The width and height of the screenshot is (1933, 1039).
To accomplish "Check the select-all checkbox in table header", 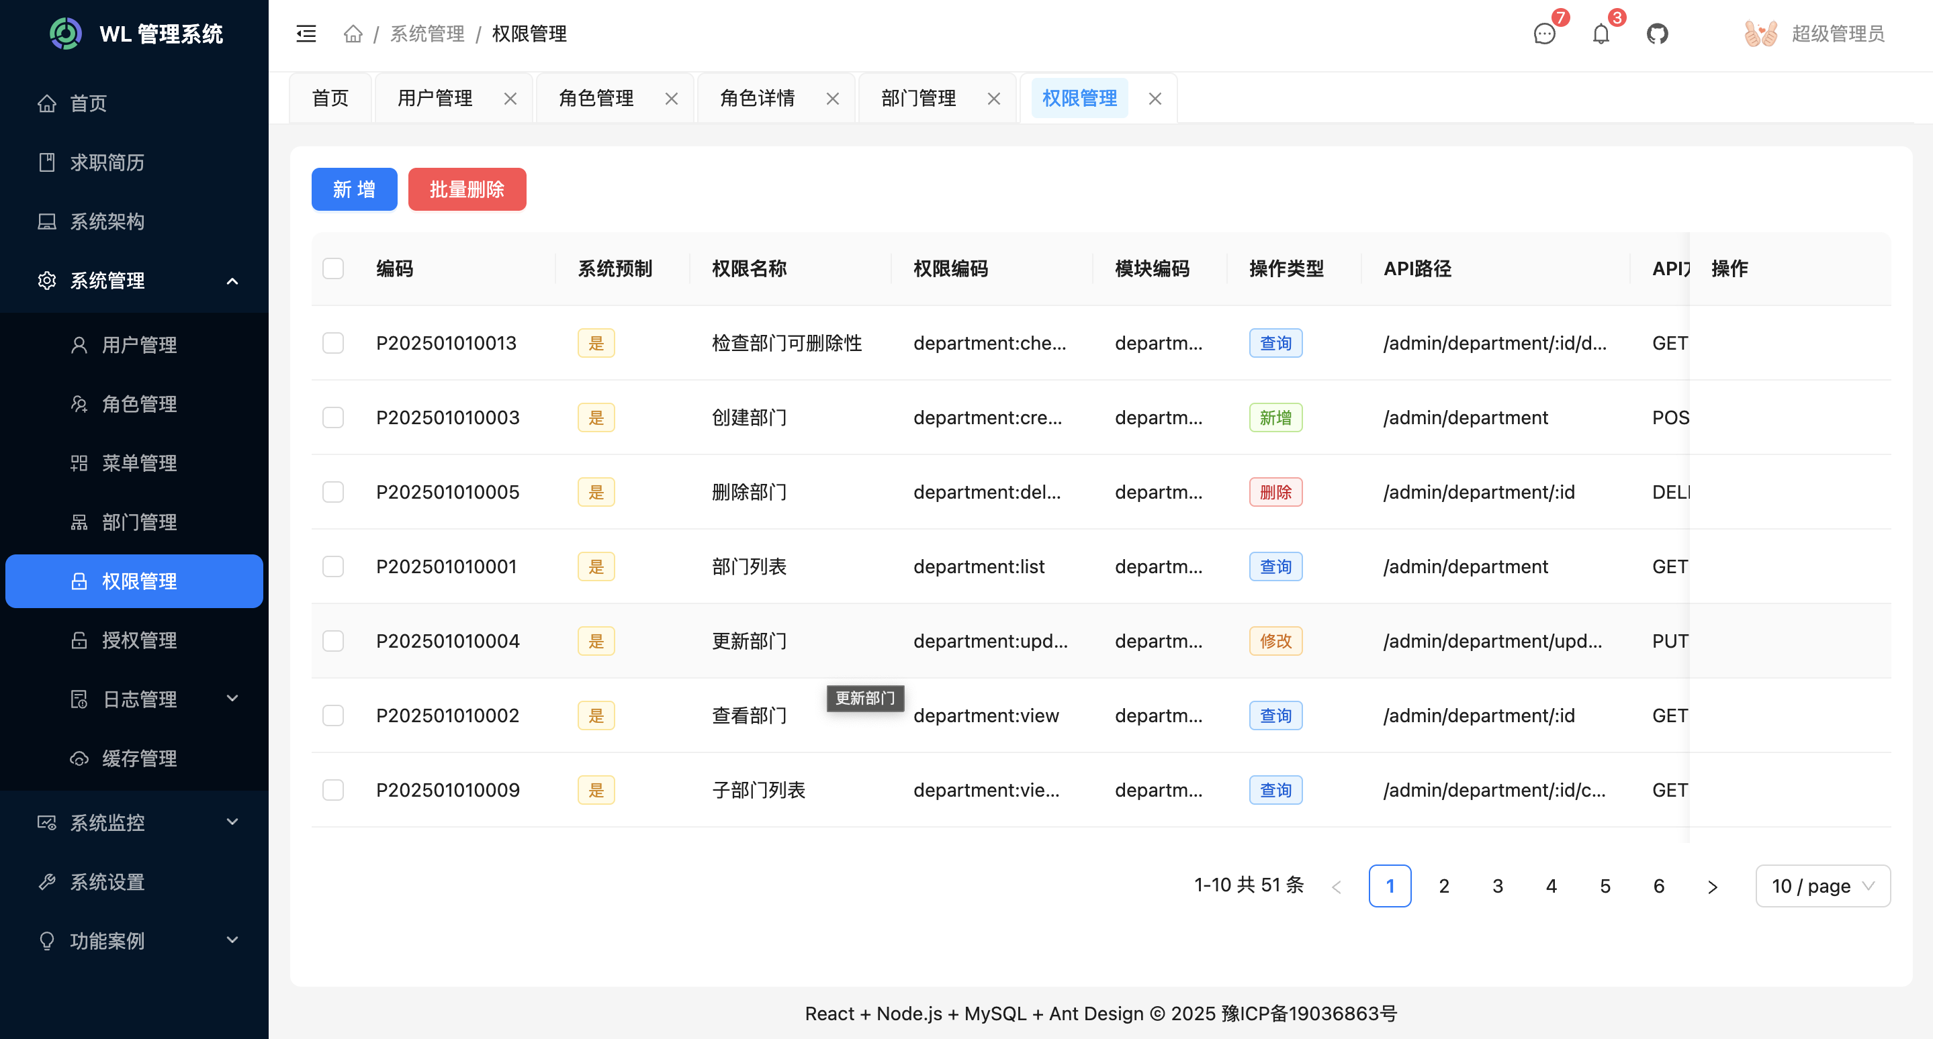I will (x=333, y=268).
